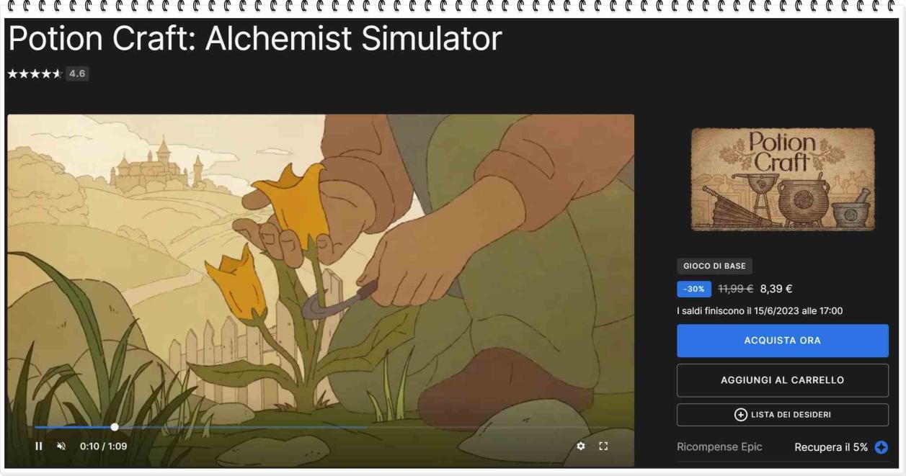Click the blue Epic rewards icon

[x=881, y=447]
